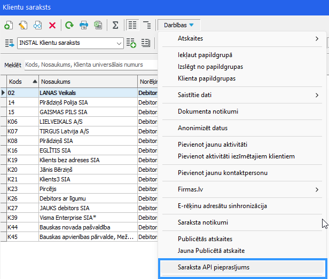The image size is (329, 279).
Task: Create a new client record icon
Action: pyautogui.click(x=9, y=25)
